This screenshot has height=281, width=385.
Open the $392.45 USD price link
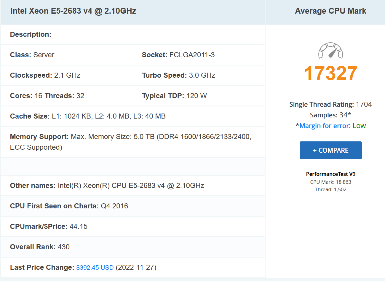95,267
